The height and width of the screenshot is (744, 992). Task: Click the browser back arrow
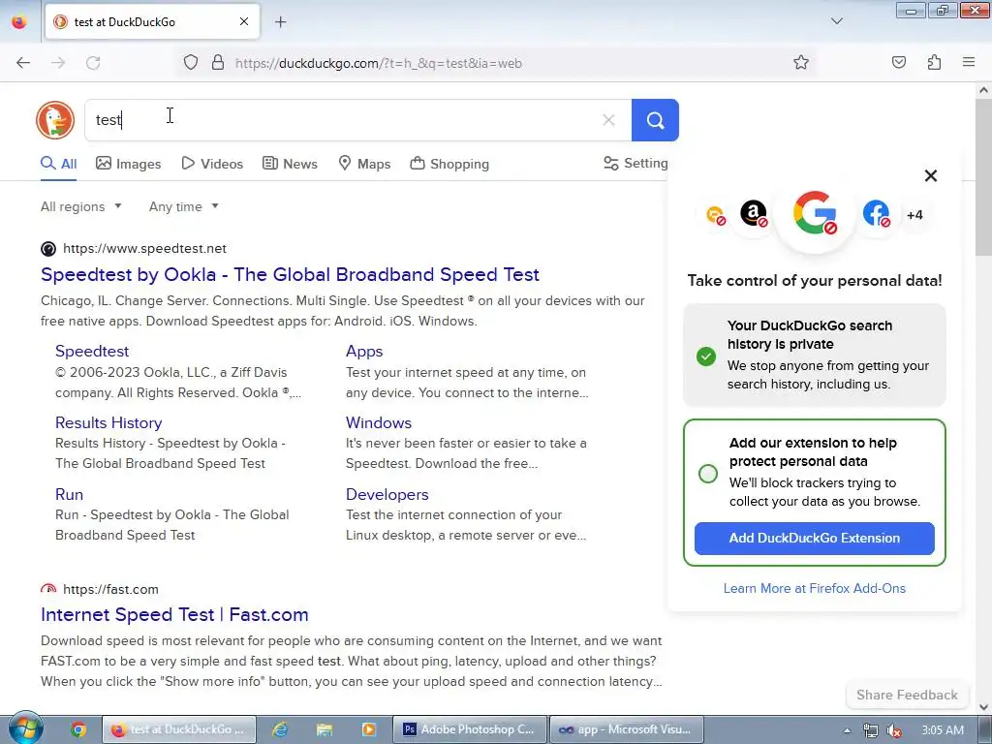(x=23, y=63)
